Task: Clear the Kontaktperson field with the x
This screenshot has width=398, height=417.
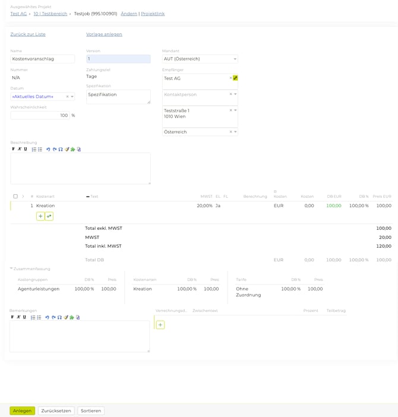Action: tap(230, 94)
